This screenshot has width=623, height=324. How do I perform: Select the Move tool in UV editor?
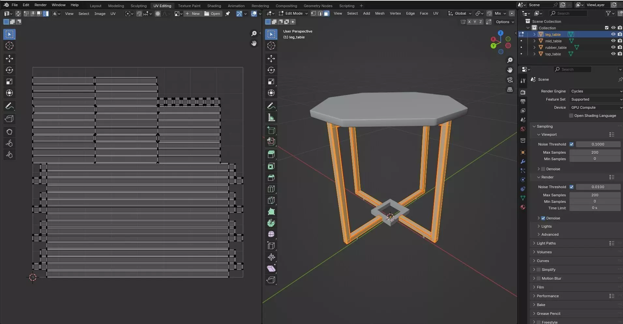pos(9,59)
